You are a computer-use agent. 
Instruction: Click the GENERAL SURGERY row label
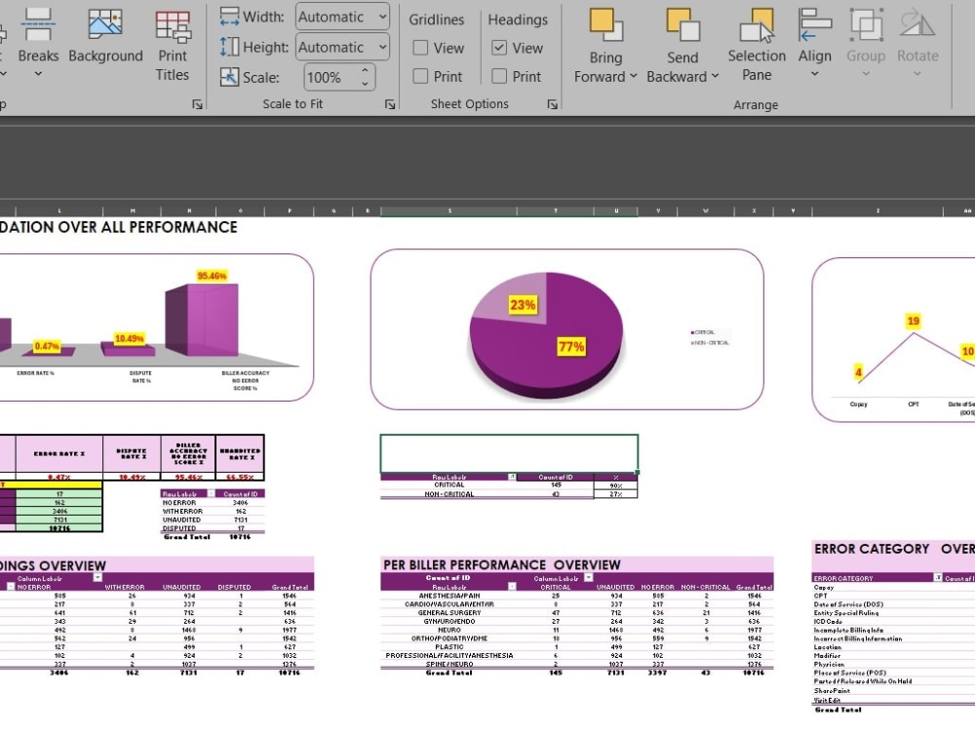pos(448,613)
